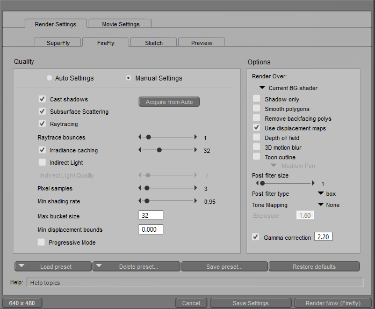Enable the Shadow only option
Viewport: 375px width, 309px height.
(257, 99)
